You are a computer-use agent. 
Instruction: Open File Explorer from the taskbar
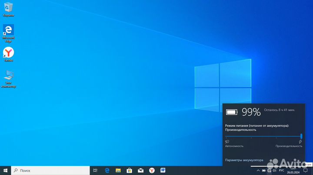[x=118, y=170]
